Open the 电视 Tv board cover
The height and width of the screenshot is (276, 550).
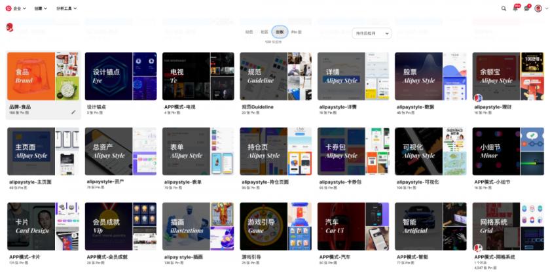tap(198, 77)
